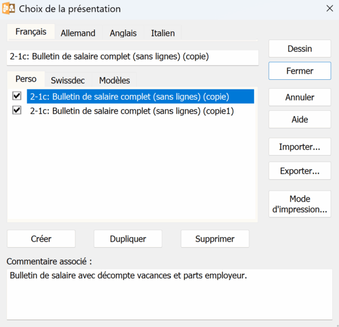This screenshot has height=327, width=339.
Task: Click in the presentation name field
Action: [132, 57]
